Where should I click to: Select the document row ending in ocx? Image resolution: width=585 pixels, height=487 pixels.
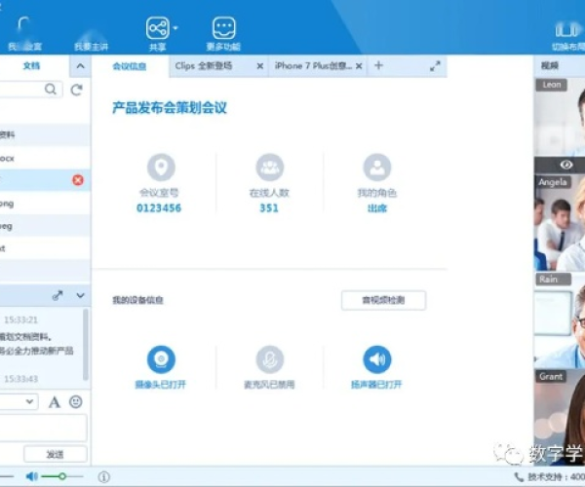[45, 158]
